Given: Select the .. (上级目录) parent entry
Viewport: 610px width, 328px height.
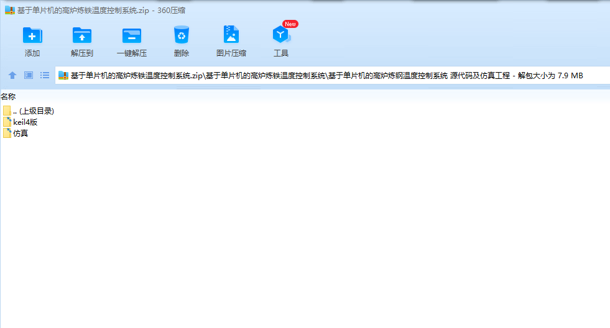Looking at the screenshot, I should tap(29, 111).
